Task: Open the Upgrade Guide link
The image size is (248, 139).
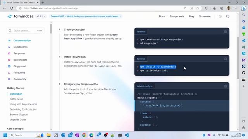Action: point(18,120)
